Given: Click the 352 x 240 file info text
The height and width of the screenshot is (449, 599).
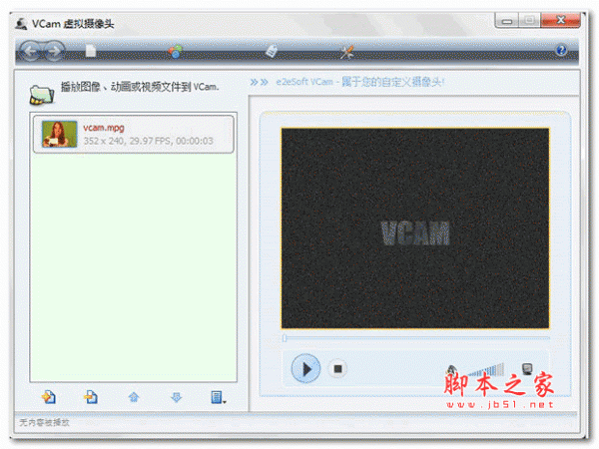Looking at the screenshot, I should 148,141.
